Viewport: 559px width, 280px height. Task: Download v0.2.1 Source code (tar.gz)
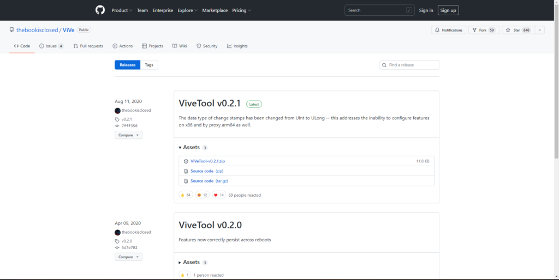[209, 181]
